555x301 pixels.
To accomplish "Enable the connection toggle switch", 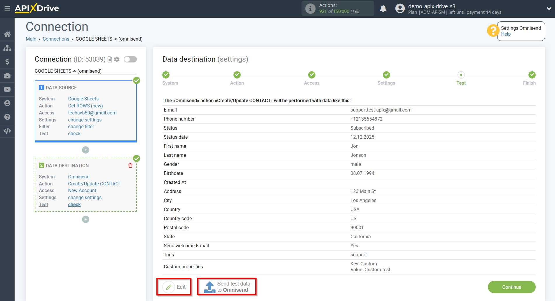I will click(x=130, y=59).
